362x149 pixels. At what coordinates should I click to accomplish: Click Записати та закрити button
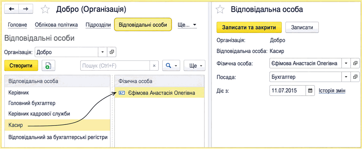pos(249,27)
